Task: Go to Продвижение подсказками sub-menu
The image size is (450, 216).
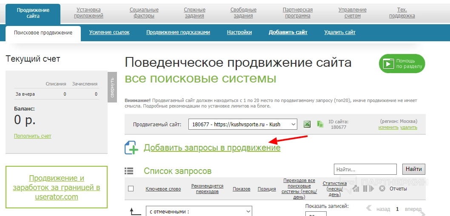Action: point(178,32)
